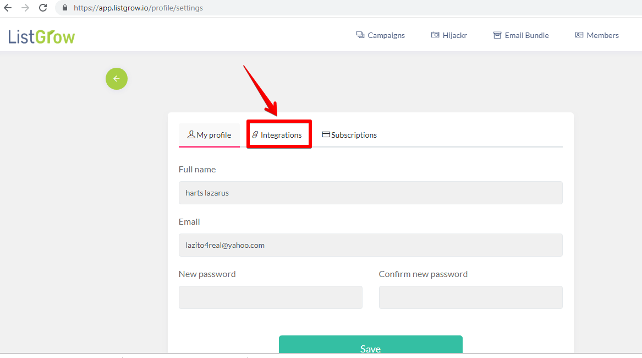Focus the Confirm new password field
The image size is (642, 358).
[x=471, y=297]
